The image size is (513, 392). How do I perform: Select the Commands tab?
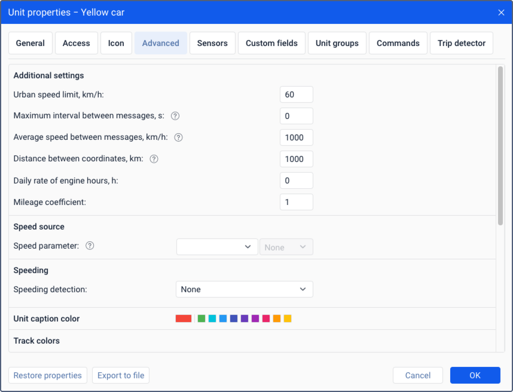click(x=398, y=43)
